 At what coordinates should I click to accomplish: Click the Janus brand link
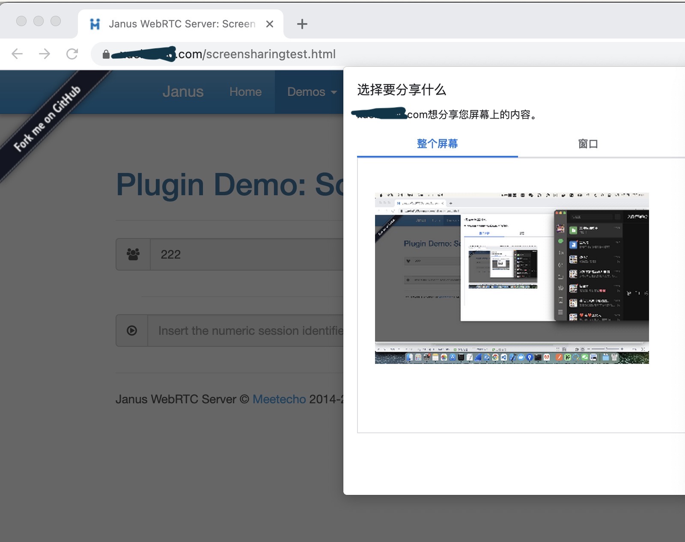[183, 92]
